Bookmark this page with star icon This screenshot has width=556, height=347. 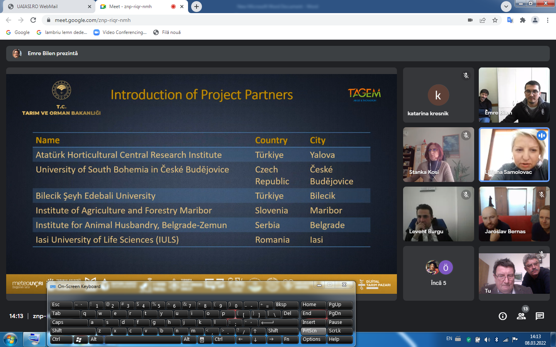tap(495, 20)
